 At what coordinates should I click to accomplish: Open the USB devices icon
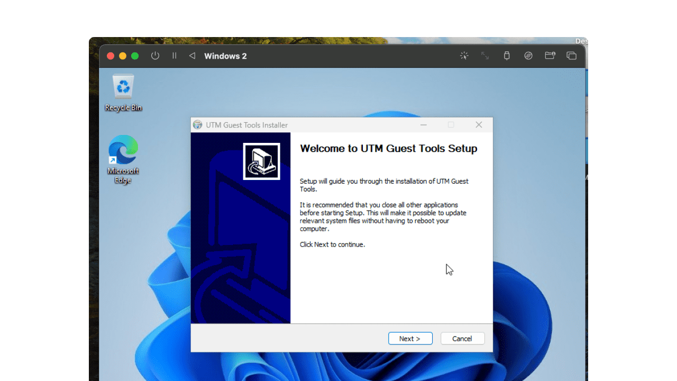507,56
